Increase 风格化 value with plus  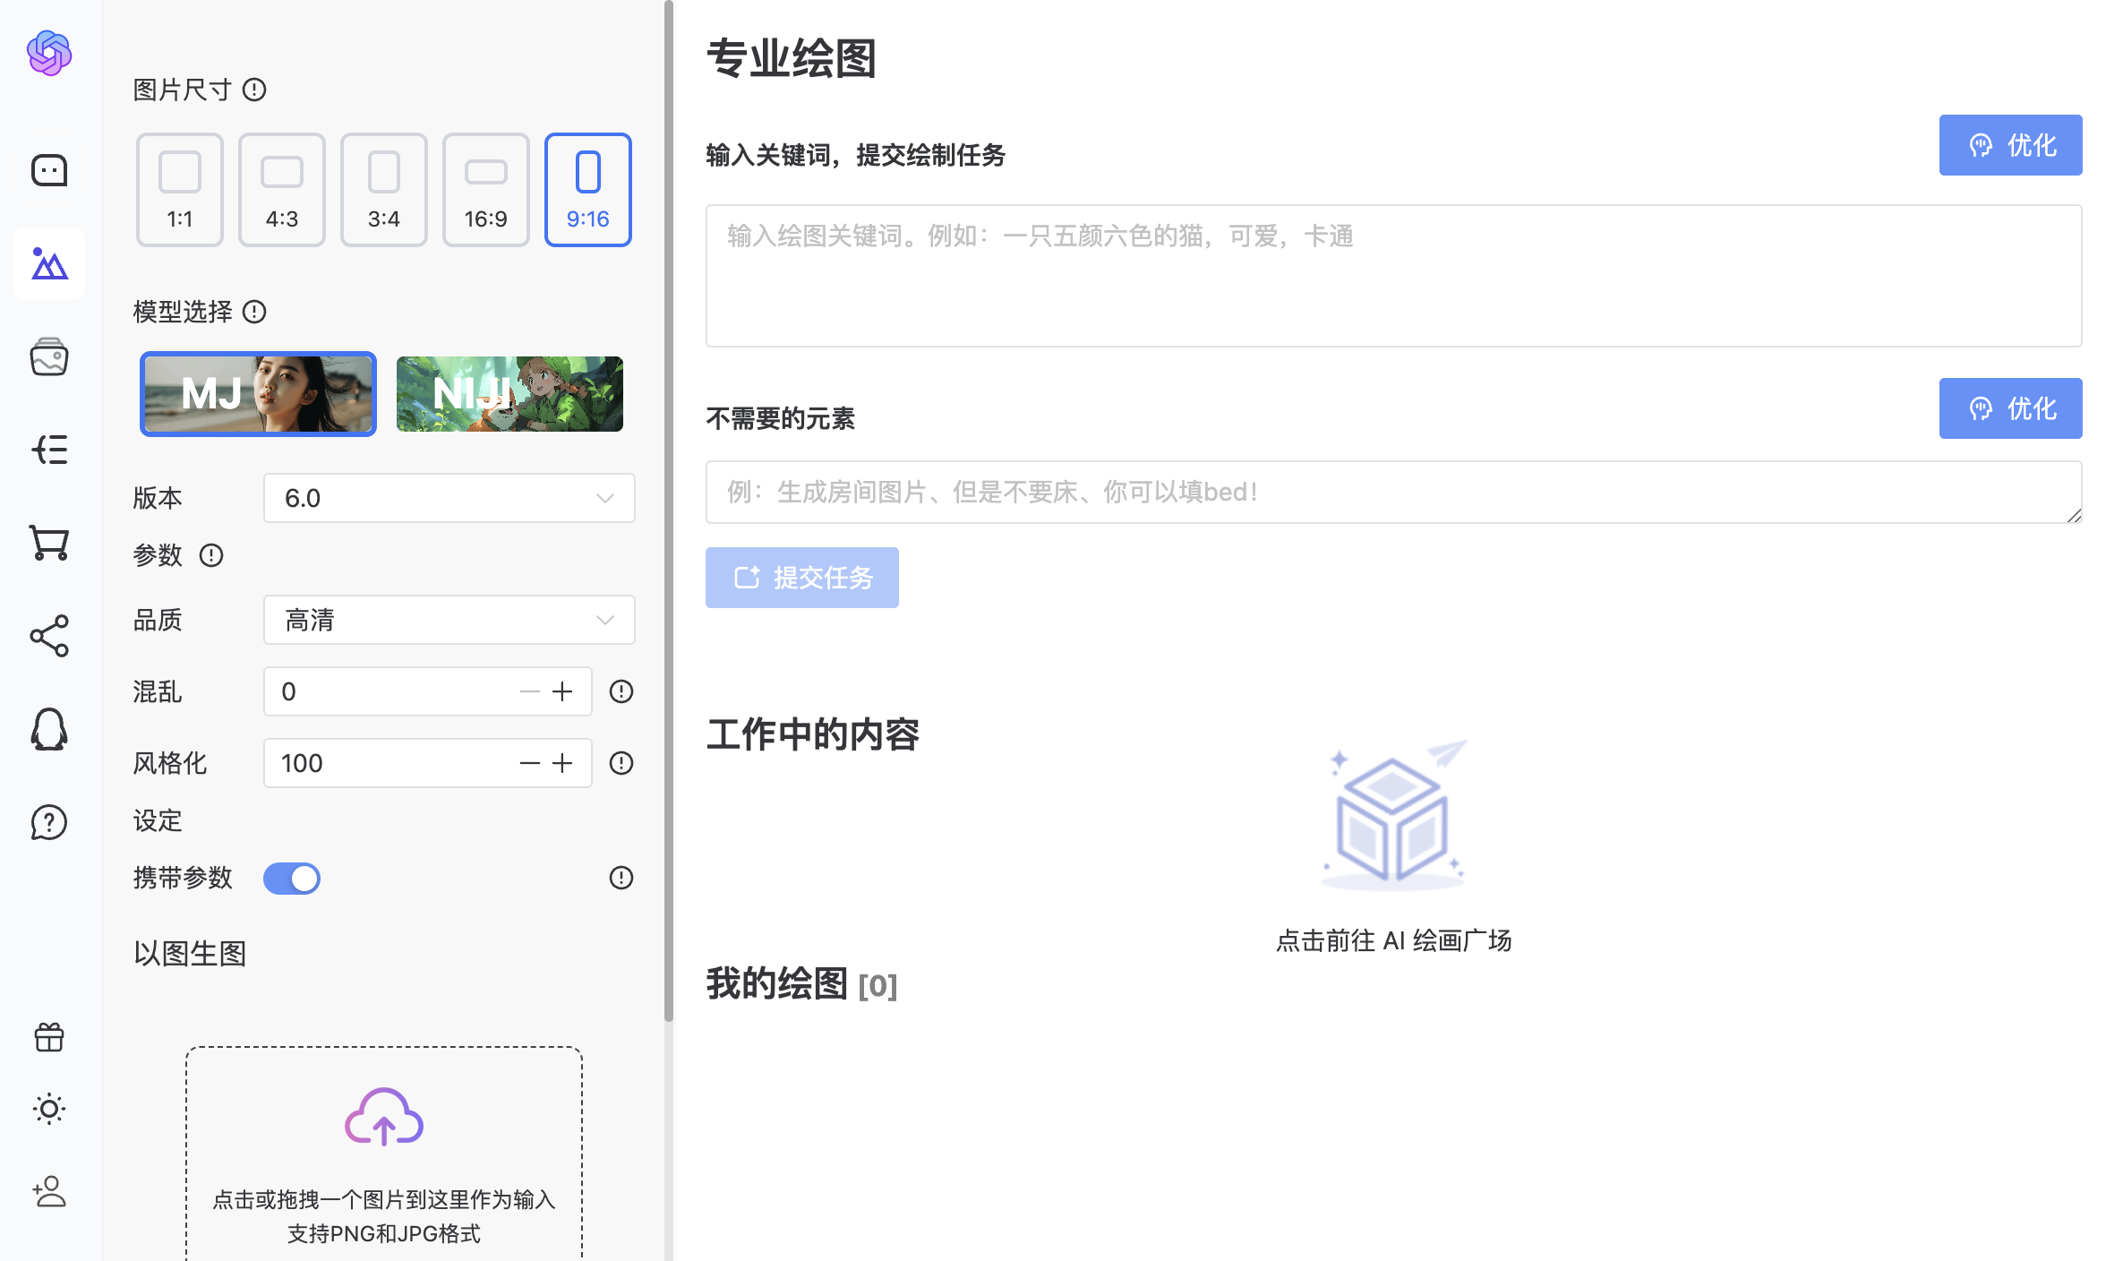[x=562, y=763]
